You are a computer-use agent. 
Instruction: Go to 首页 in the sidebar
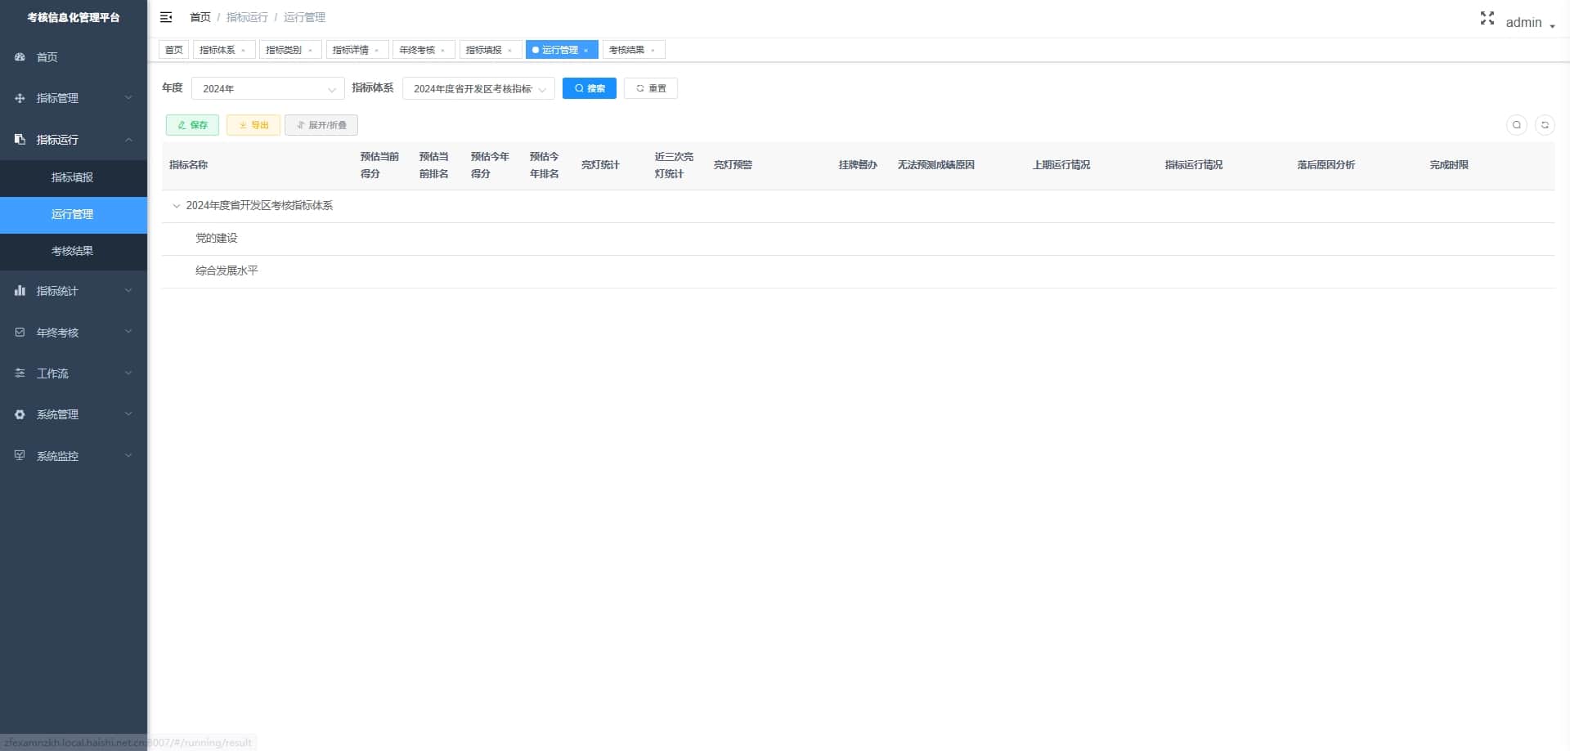(x=74, y=57)
